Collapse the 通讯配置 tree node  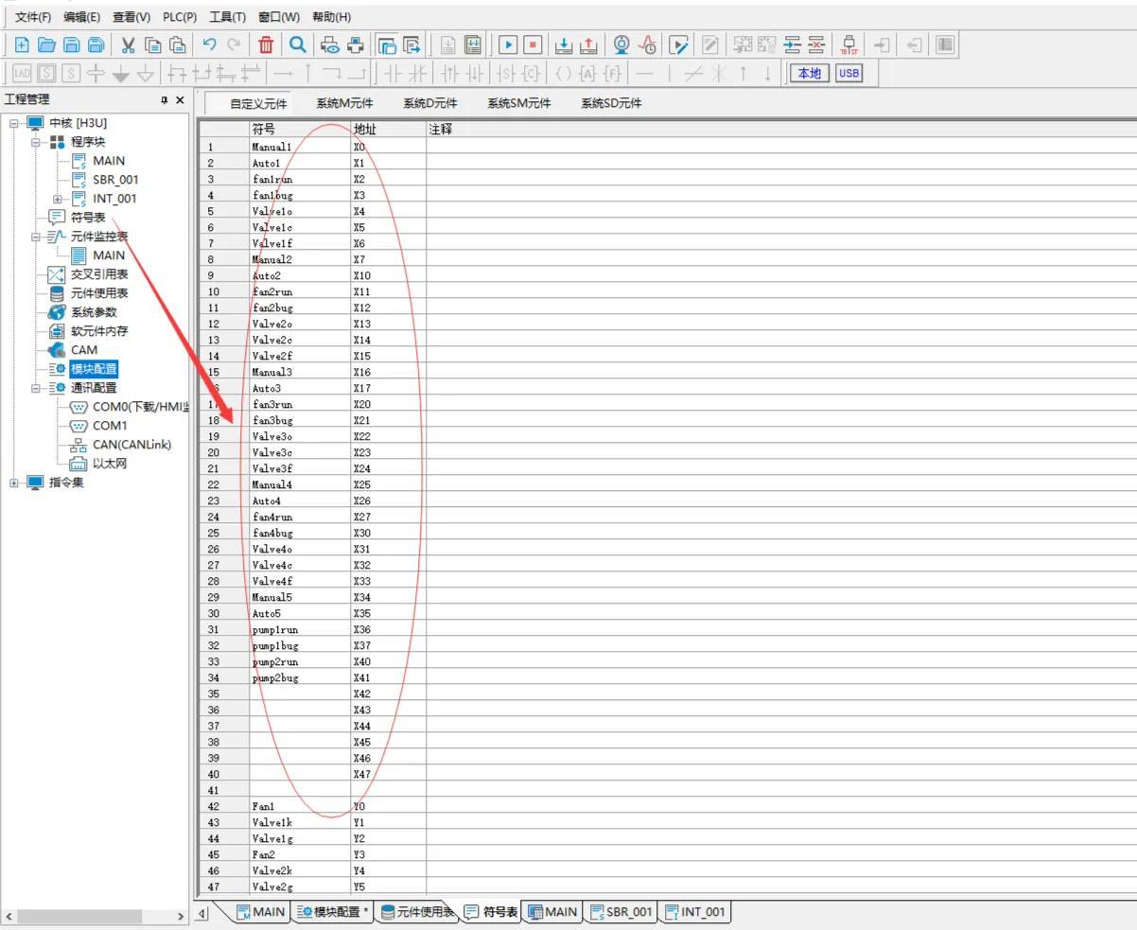click(x=36, y=388)
